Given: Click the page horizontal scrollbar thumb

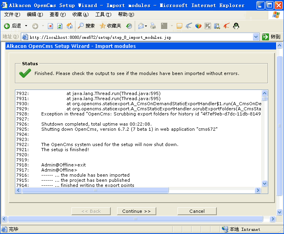Looking at the screenshot, I should click(136, 219).
